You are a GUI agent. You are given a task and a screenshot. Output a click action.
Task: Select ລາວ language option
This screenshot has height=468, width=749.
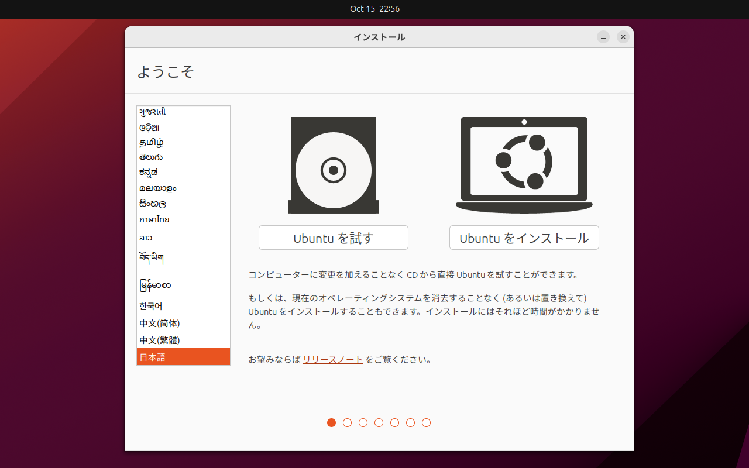click(146, 238)
